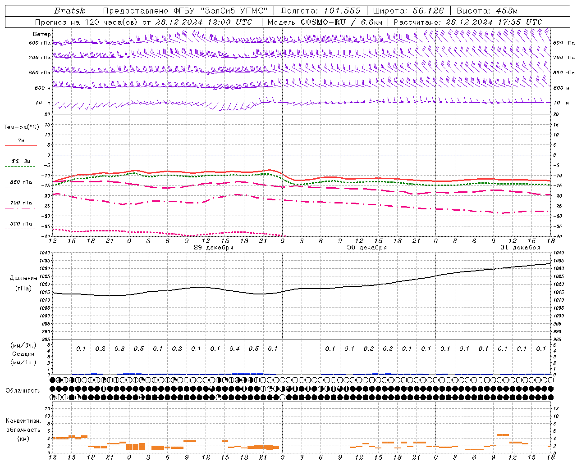Click the "Конвективн." convective cloud label

pyautogui.click(x=23, y=421)
